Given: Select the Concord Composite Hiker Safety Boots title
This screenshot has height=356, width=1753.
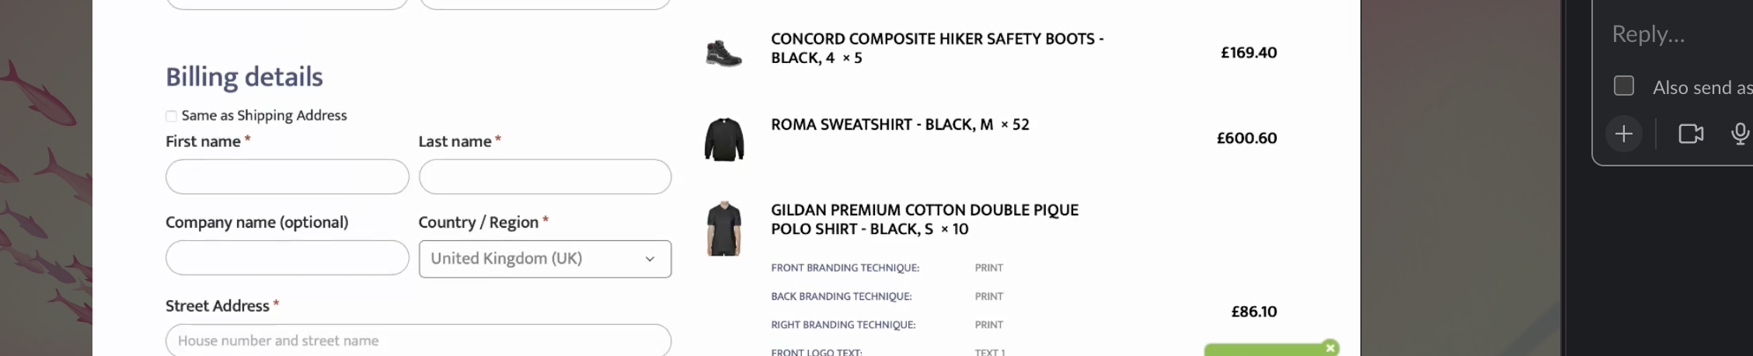Looking at the screenshot, I should coord(937,48).
